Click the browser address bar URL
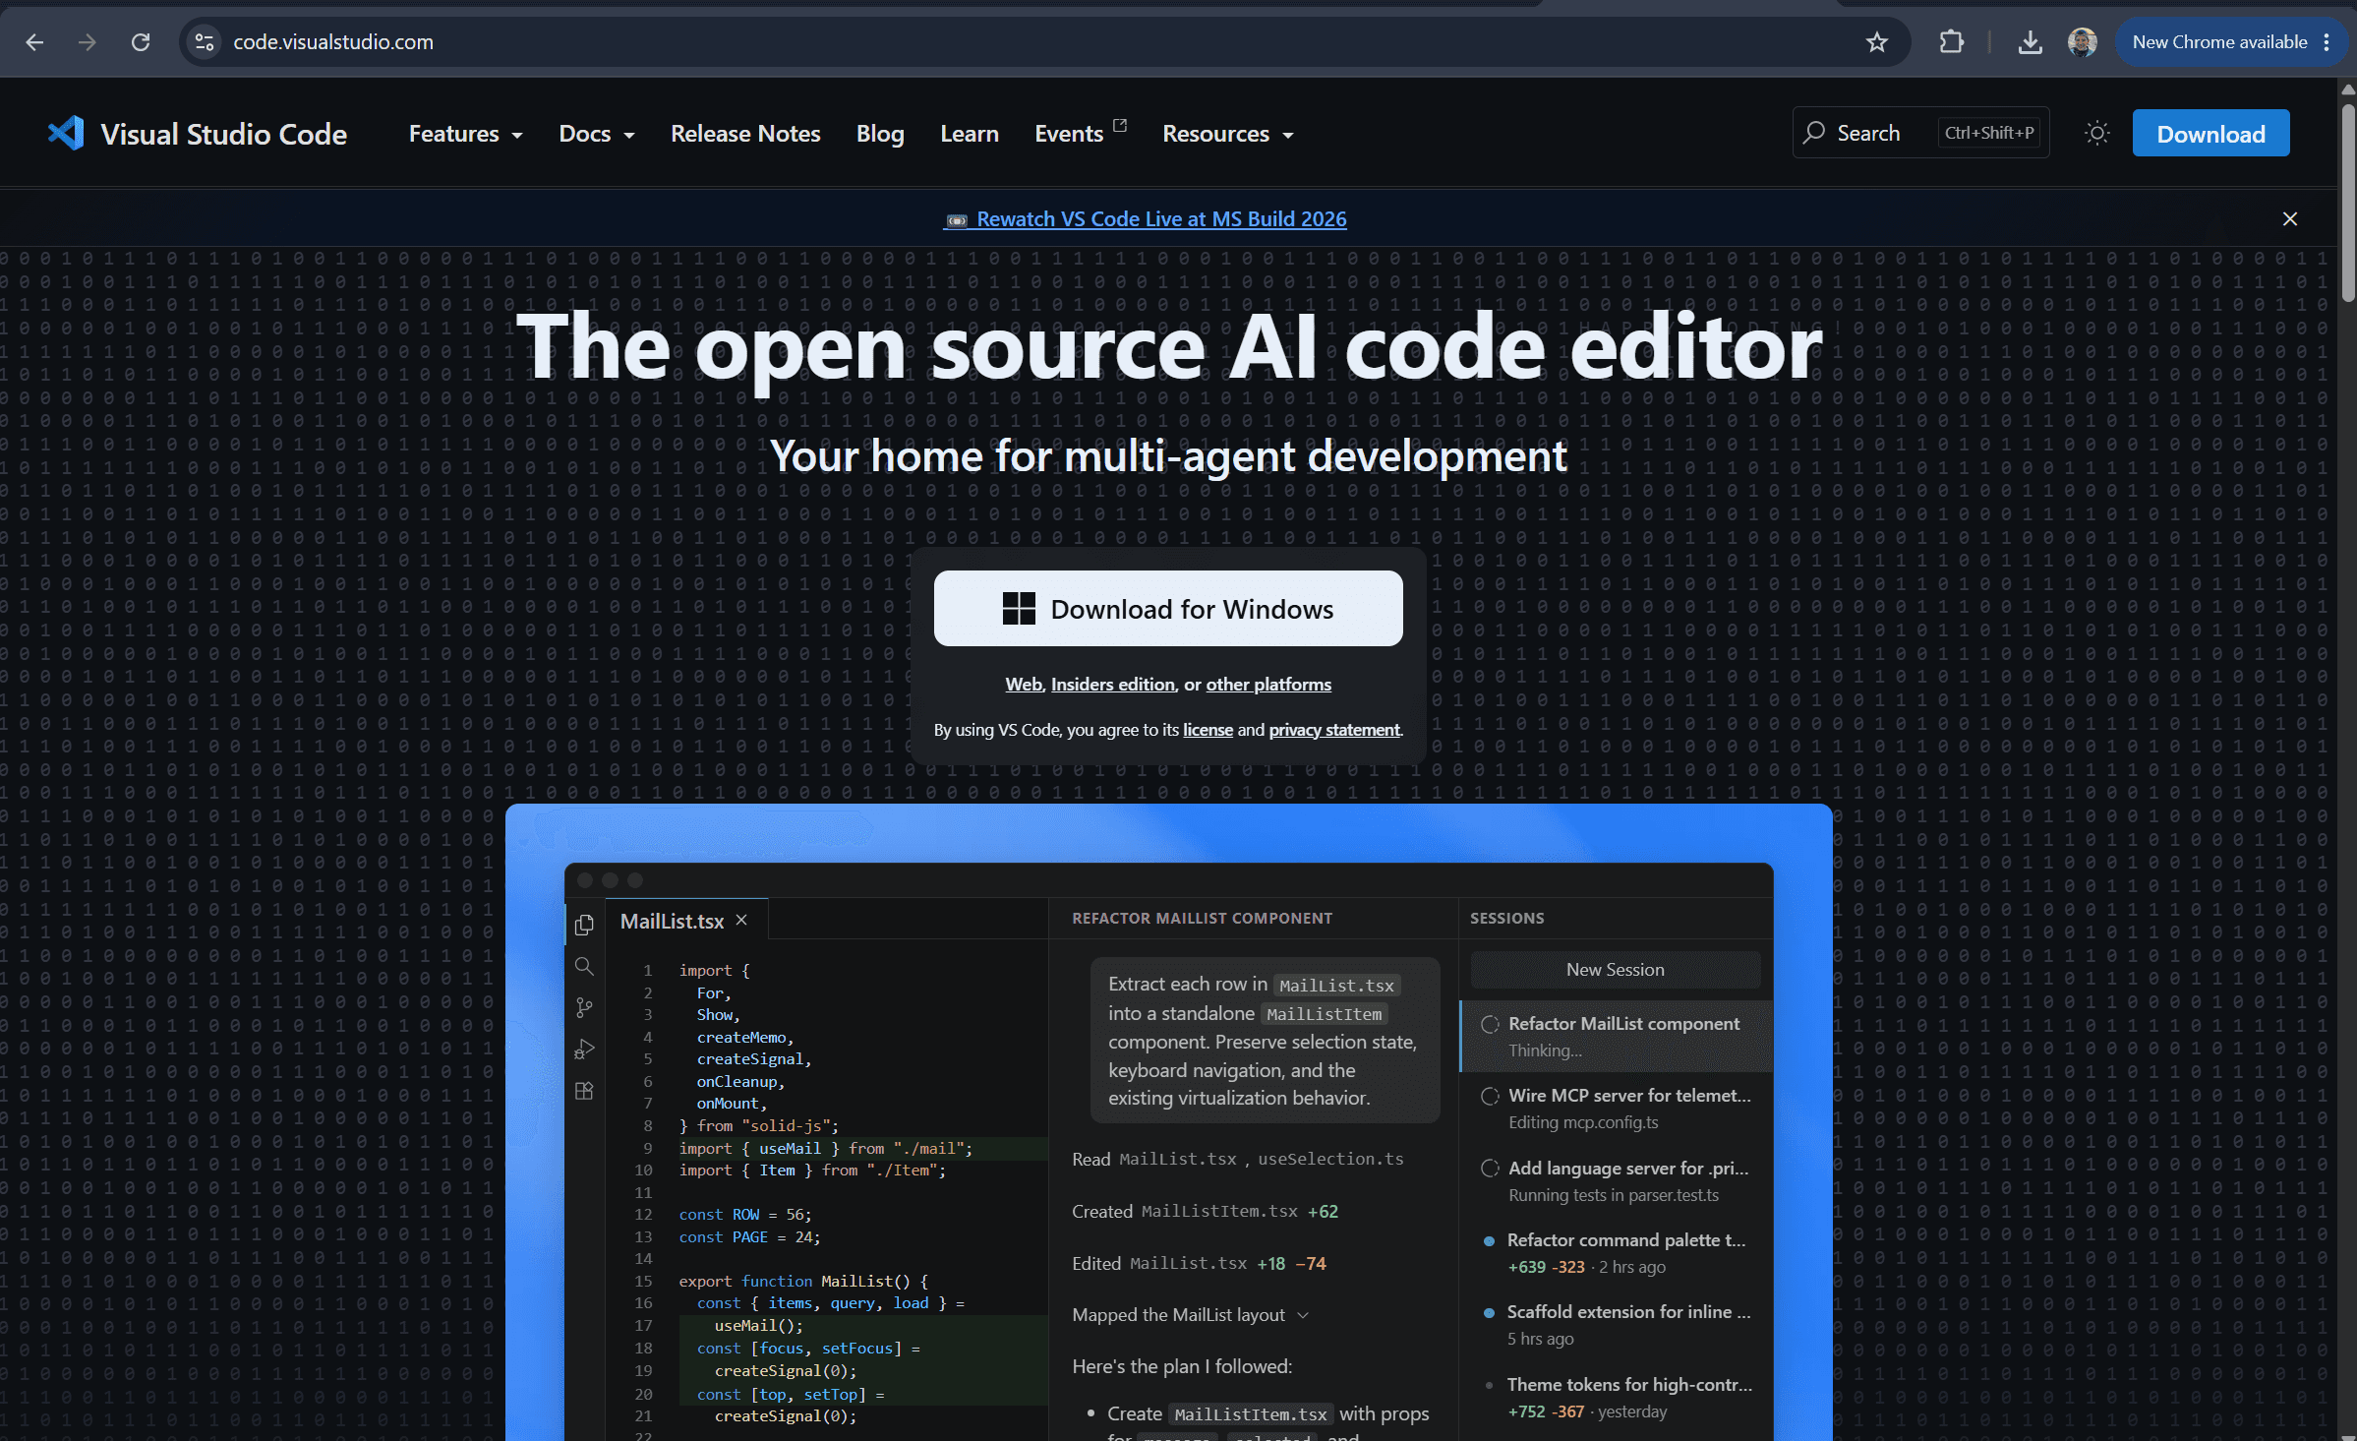The image size is (2357, 1441). [333, 42]
